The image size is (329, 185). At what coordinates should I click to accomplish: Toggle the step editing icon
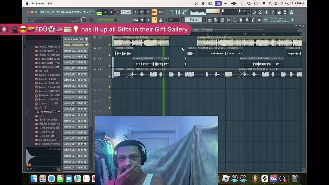pos(148,20)
